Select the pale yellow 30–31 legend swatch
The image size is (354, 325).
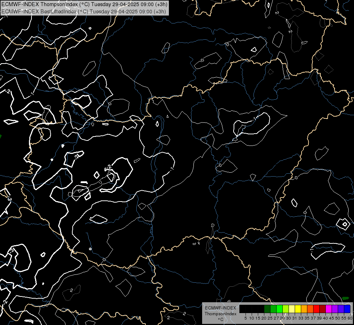(292, 309)
